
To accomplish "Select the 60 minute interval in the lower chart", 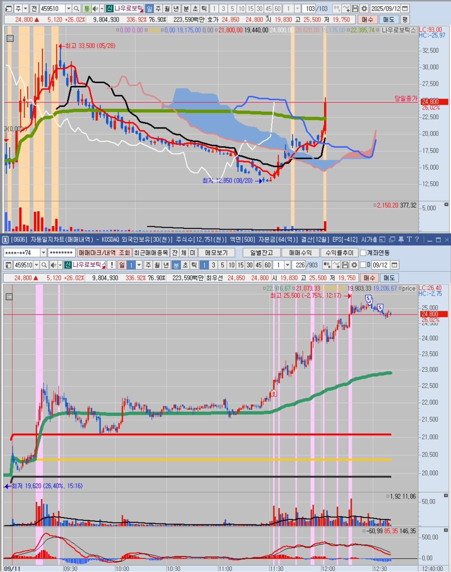I will (x=268, y=265).
